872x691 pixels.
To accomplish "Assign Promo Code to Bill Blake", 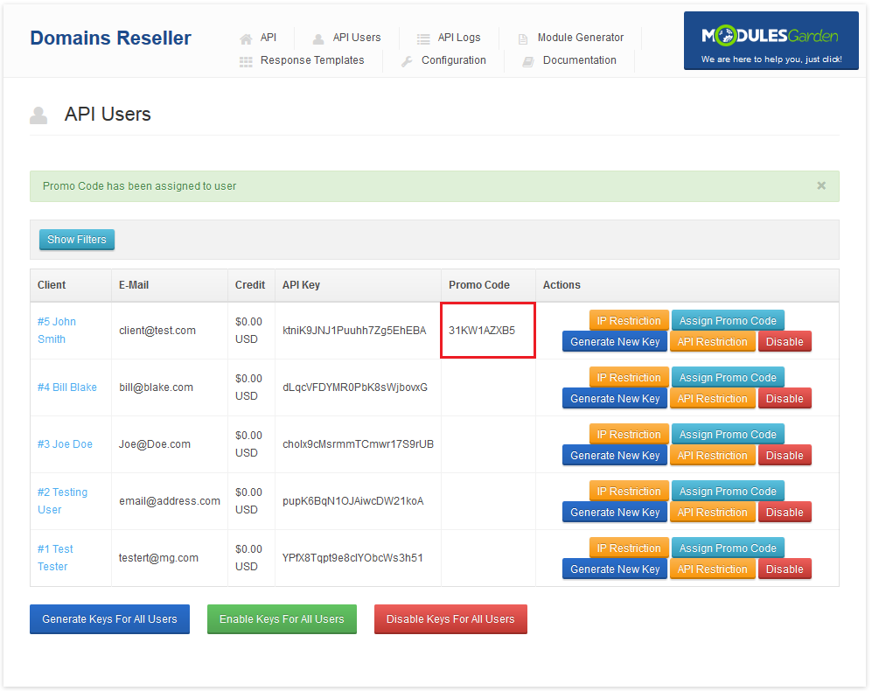I will [728, 378].
